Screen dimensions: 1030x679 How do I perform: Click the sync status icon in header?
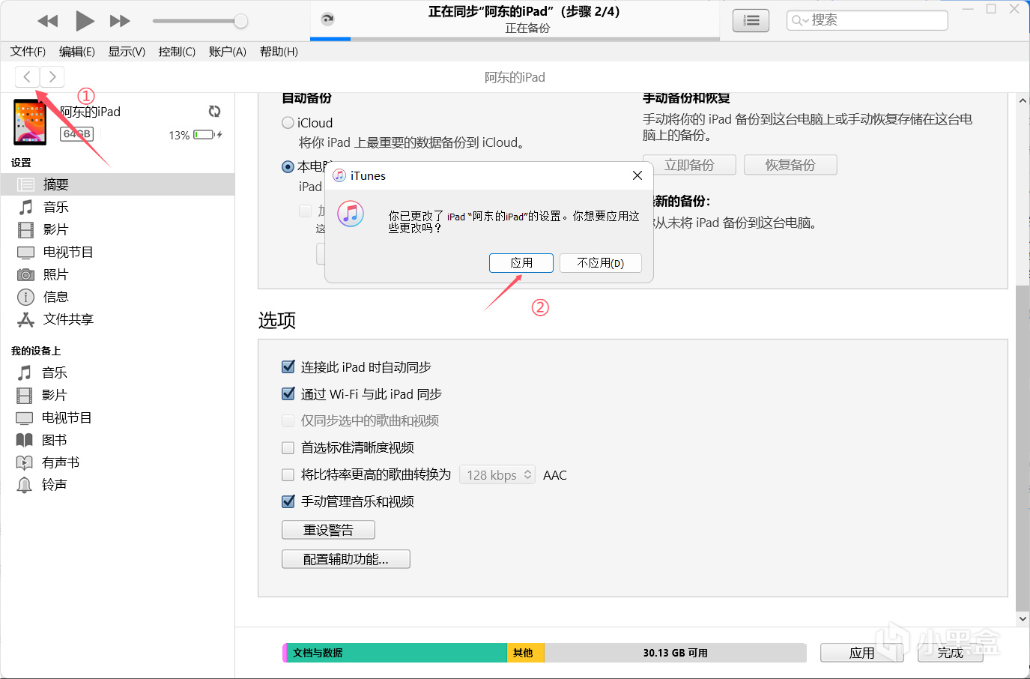pyautogui.click(x=327, y=19)
